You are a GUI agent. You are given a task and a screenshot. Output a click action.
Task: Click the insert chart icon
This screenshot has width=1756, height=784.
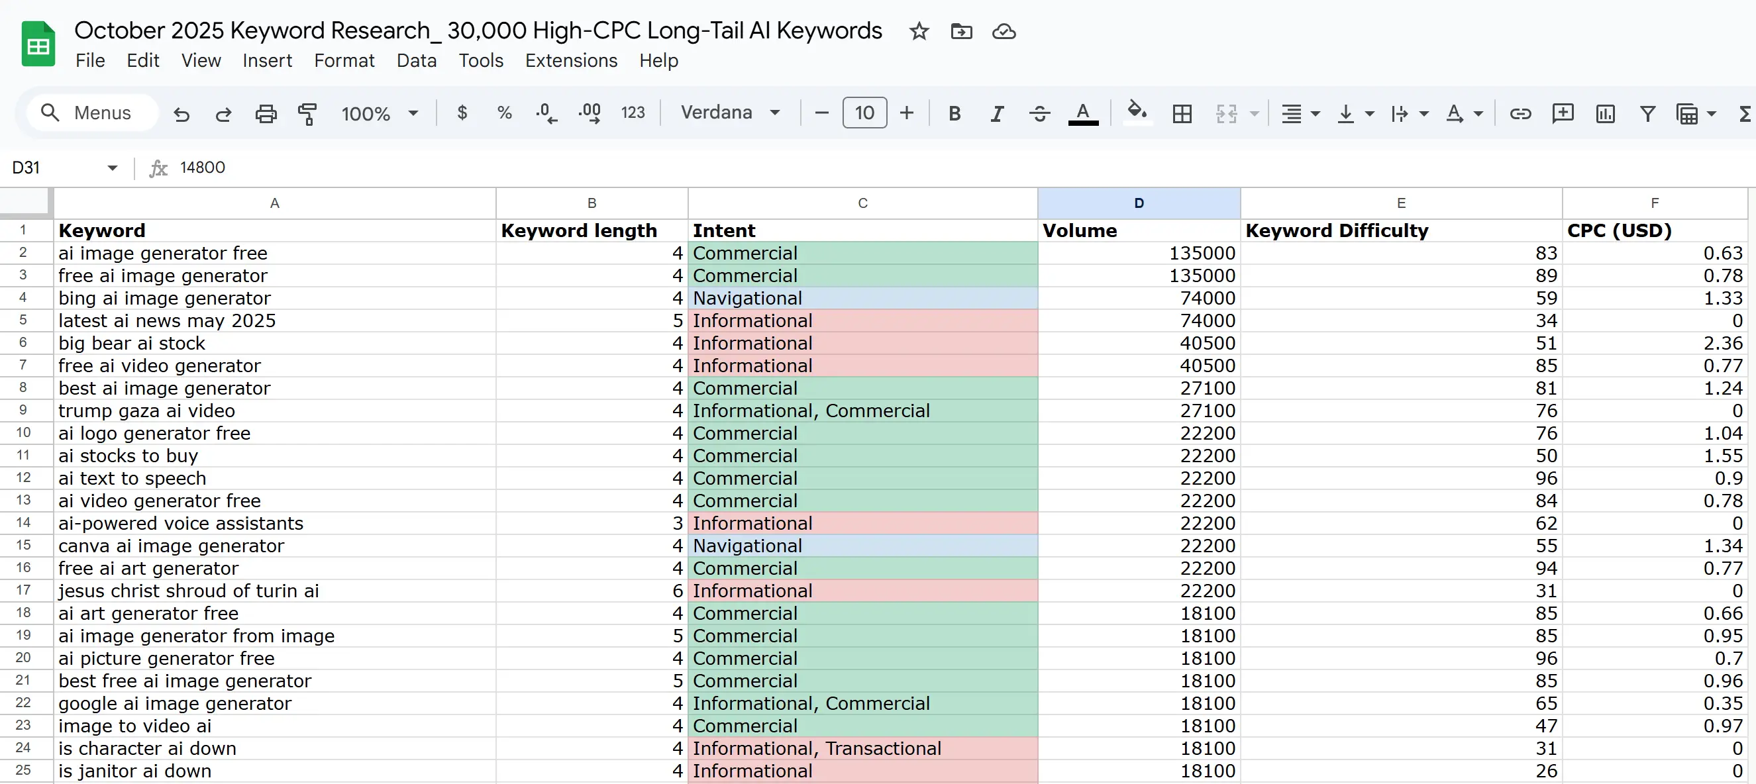pyautogui.click(x=1605, y=113)
